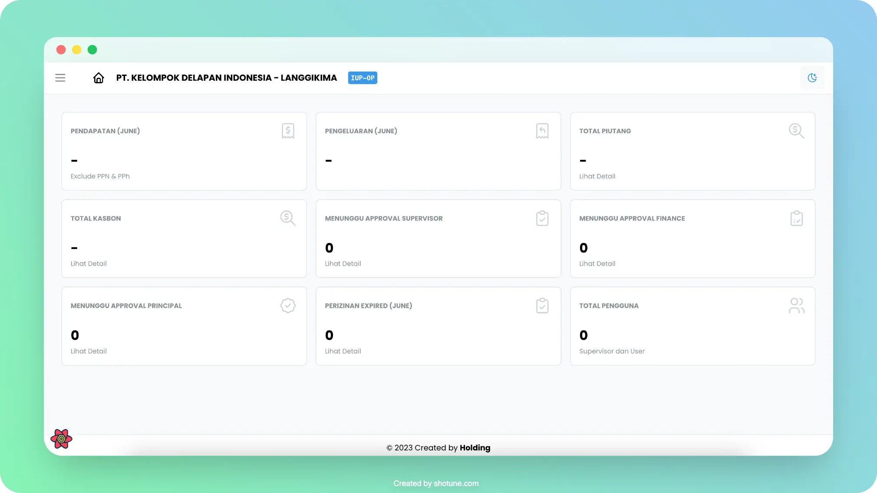The width and height of the screenshot is (877, 493).
Task: Click Lihat Detail under Menunggu Approval Finance
Action: click(x=597, y=264)
